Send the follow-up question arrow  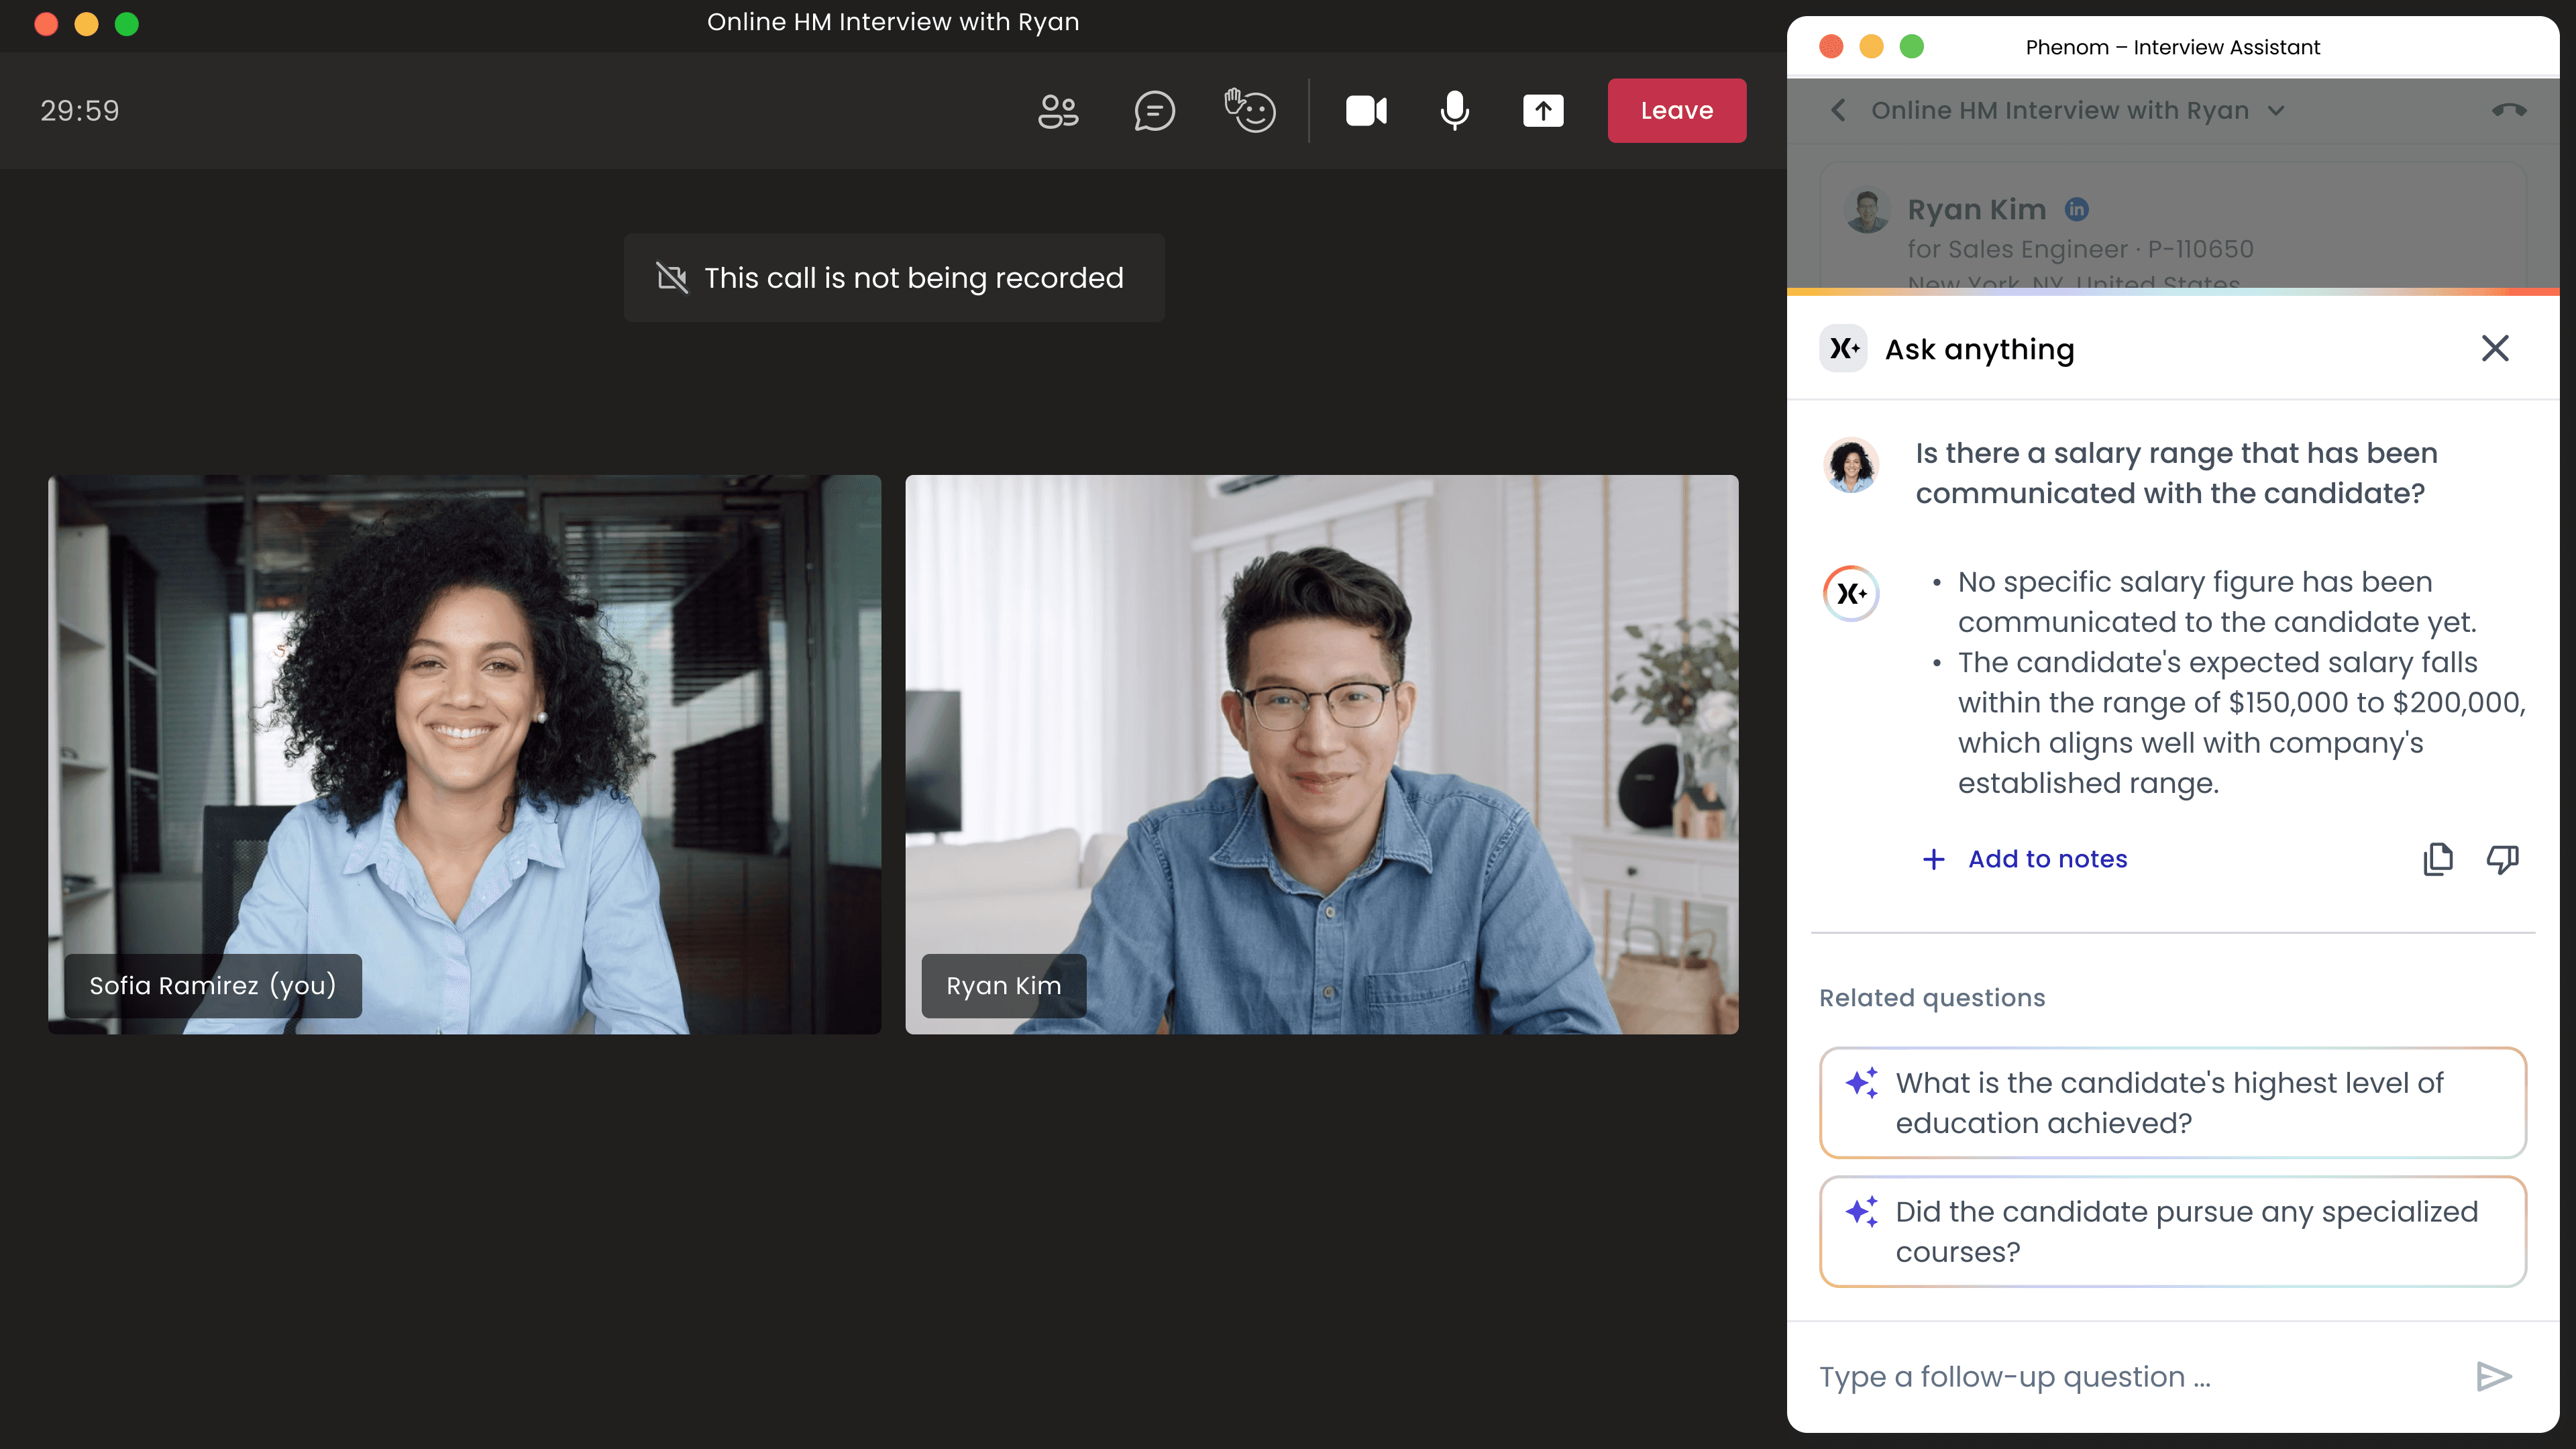pyautogui.click(x=2494, y=1377)
